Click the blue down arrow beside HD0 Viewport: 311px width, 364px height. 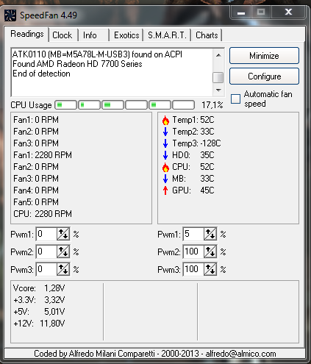pos(165,155)
